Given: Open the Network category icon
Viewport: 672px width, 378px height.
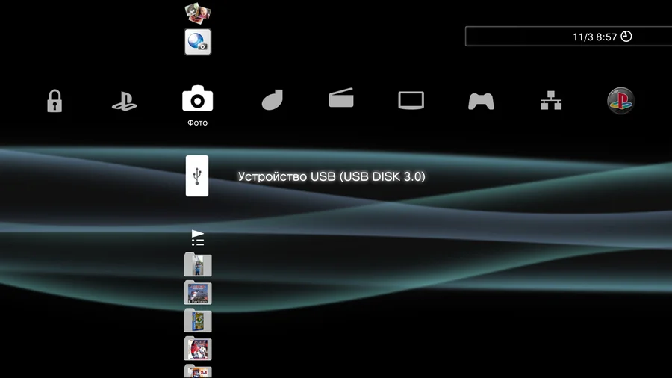Looking at the screenshot, I should 551,101.
